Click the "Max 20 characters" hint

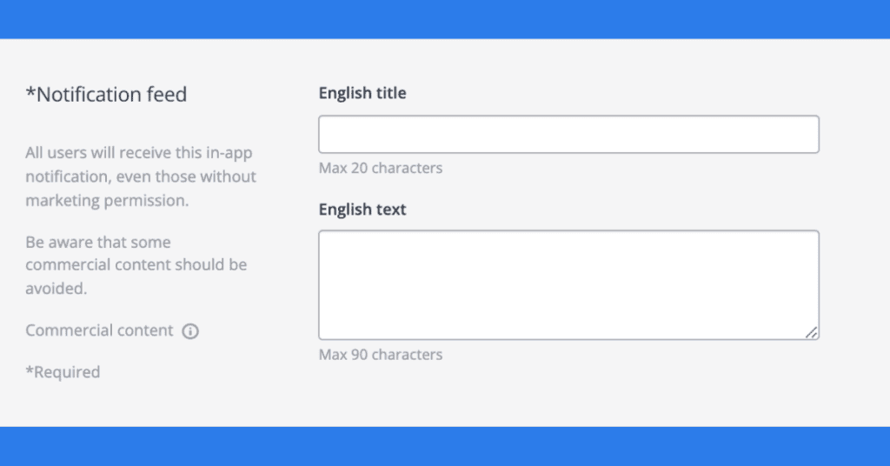[380, 168]
